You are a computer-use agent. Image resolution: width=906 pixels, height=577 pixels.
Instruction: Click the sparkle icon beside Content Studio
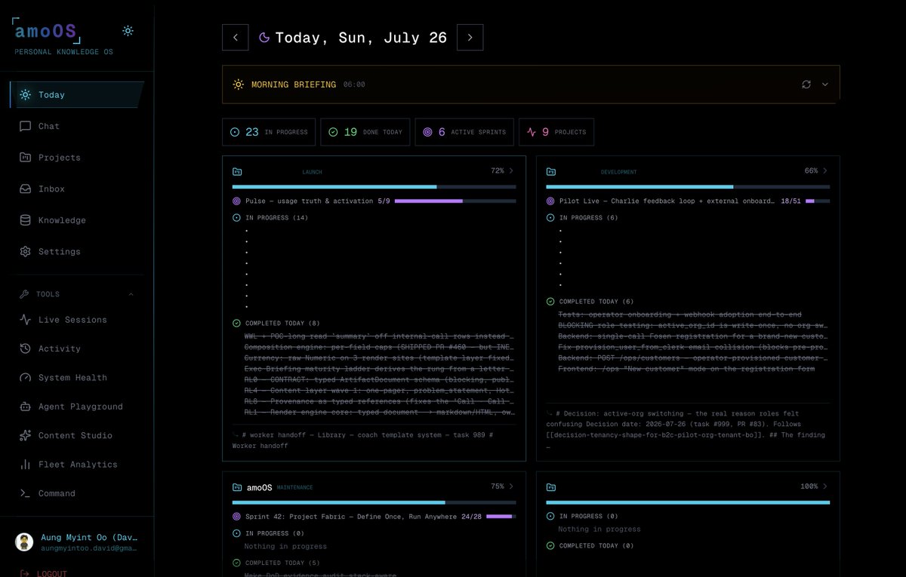(x=25, y=435)
